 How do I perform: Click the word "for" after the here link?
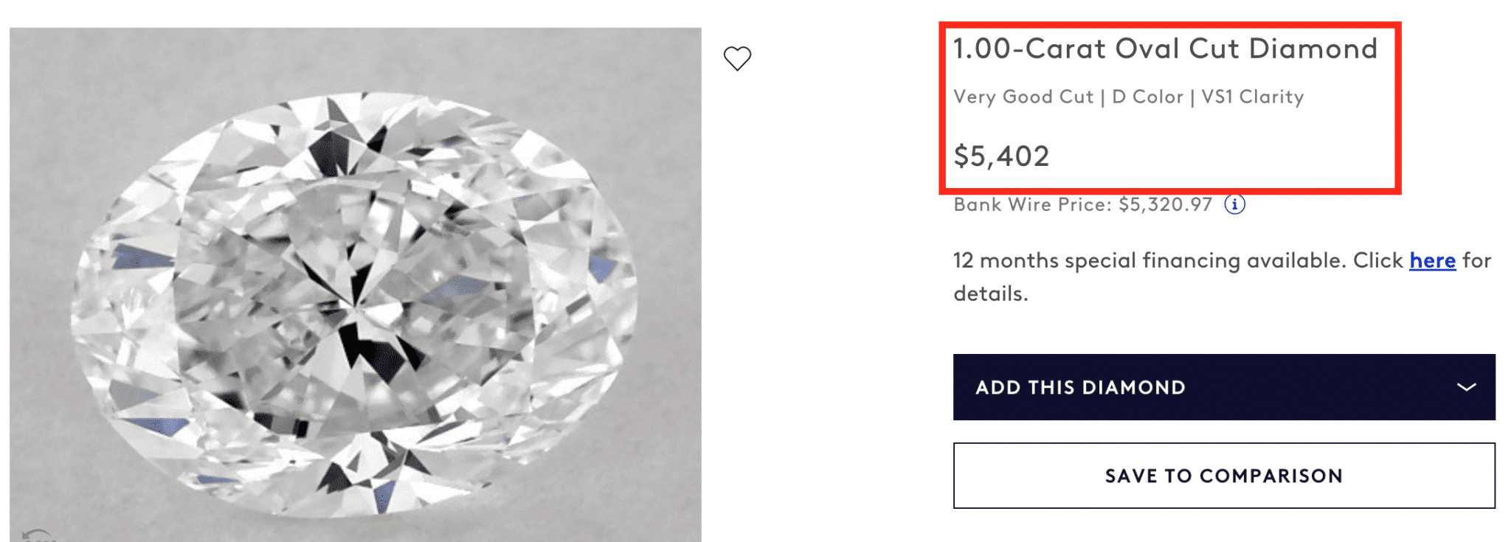coord(1476,260)
